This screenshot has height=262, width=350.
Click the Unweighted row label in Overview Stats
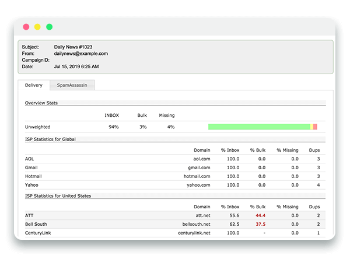(x=38, y=127)
